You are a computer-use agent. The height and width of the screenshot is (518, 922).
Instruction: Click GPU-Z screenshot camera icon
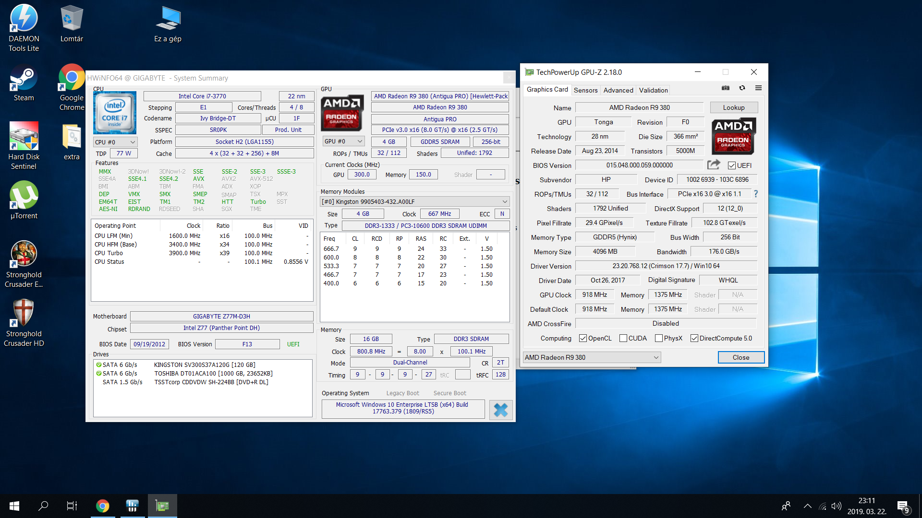point(726,88)
